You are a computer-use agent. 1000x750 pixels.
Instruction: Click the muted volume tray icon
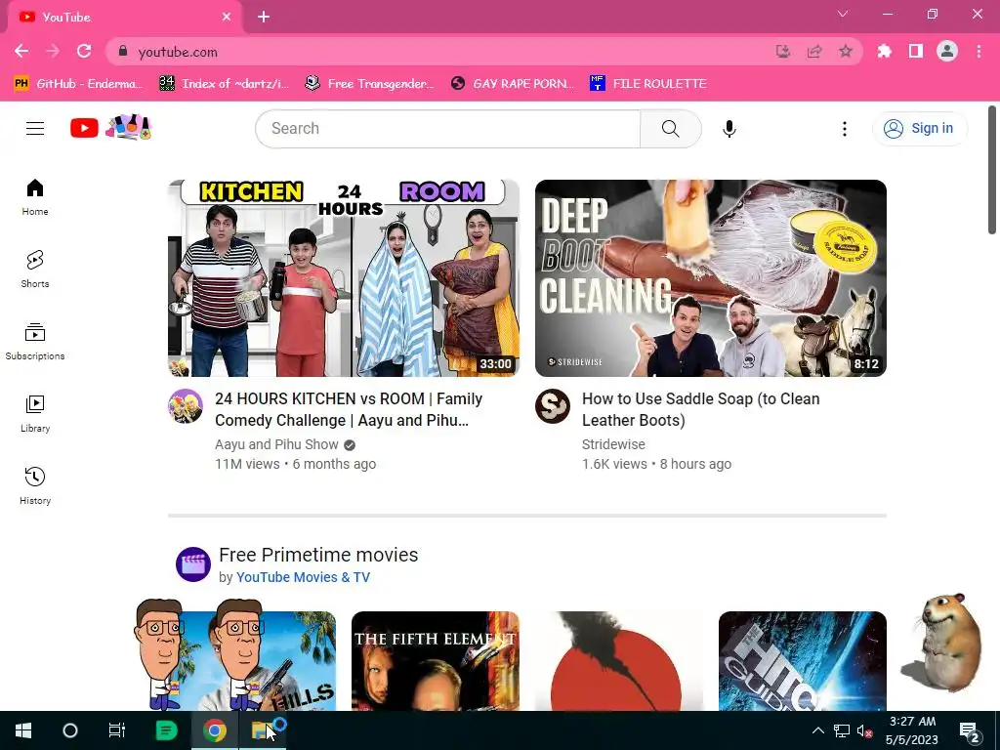tap(865, 730)
